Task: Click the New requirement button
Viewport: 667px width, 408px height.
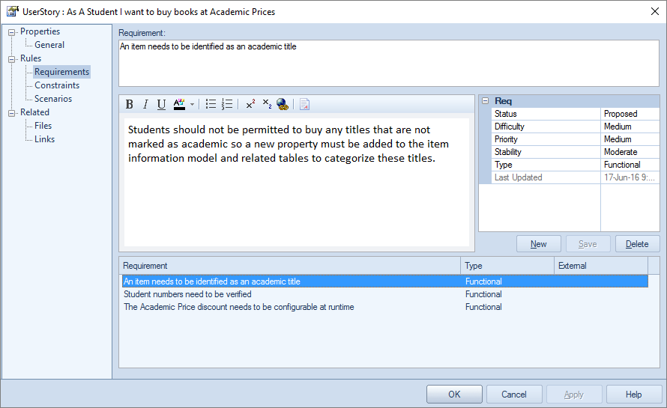Action: pyautogui.click(x=538, y=244)
